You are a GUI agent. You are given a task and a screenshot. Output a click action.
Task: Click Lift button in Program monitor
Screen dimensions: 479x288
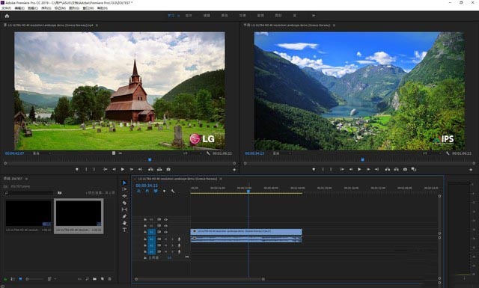[x=388, y=169]
